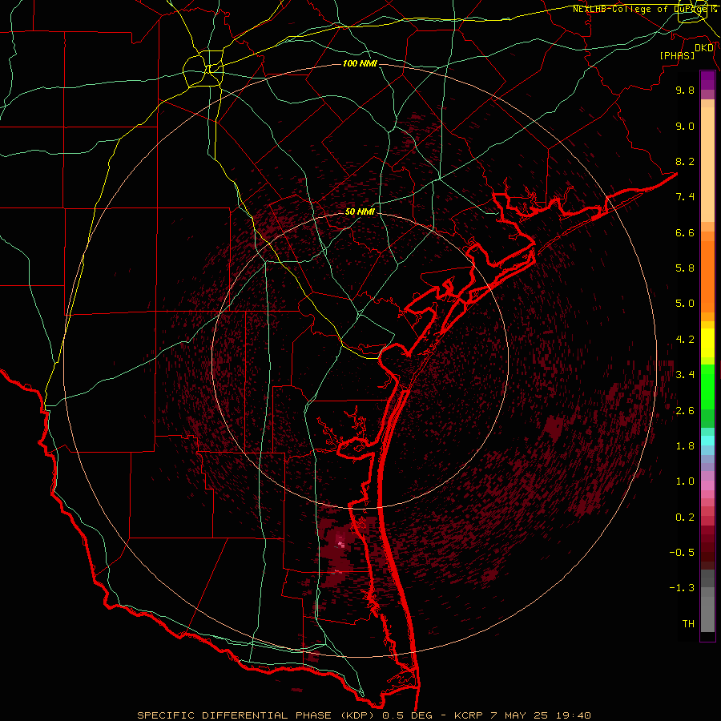The height and width of the screenshot is (721, 721).
Task: Click the -0.5 color bar value
Action: (682, 553)
